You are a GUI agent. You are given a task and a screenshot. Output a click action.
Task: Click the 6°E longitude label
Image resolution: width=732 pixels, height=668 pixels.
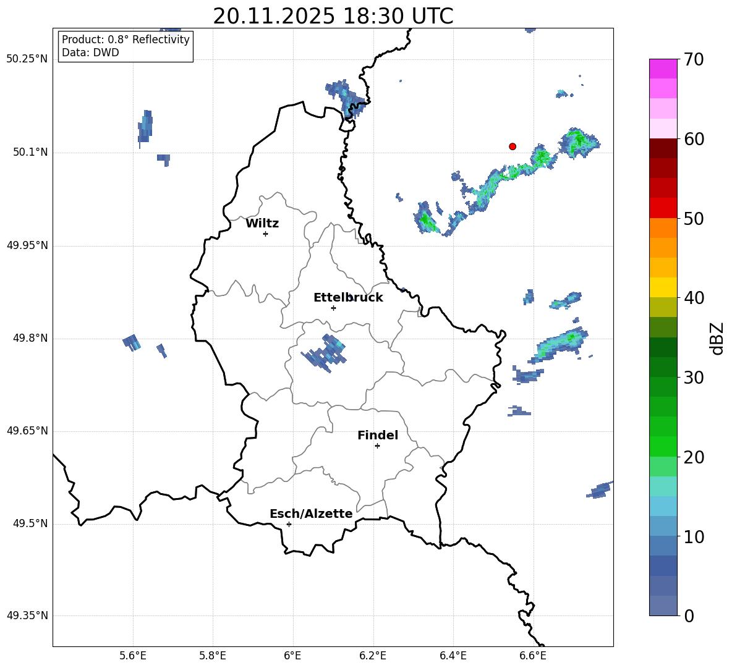[x=292, y=656]
